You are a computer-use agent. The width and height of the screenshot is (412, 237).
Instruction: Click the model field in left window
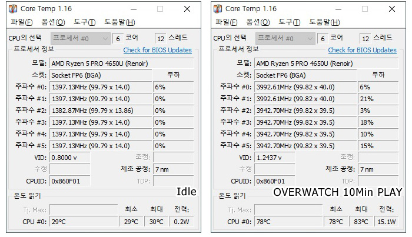(122, 64)
